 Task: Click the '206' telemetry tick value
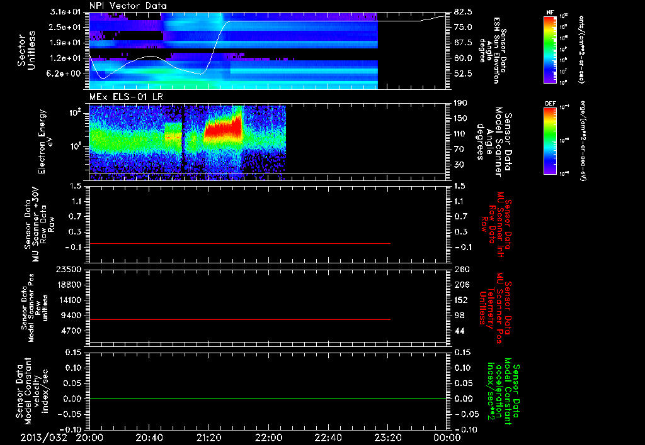point(460,285)
